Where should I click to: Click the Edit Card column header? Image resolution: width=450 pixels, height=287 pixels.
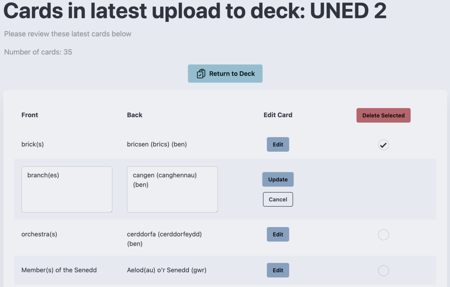(x=278, y=115)
